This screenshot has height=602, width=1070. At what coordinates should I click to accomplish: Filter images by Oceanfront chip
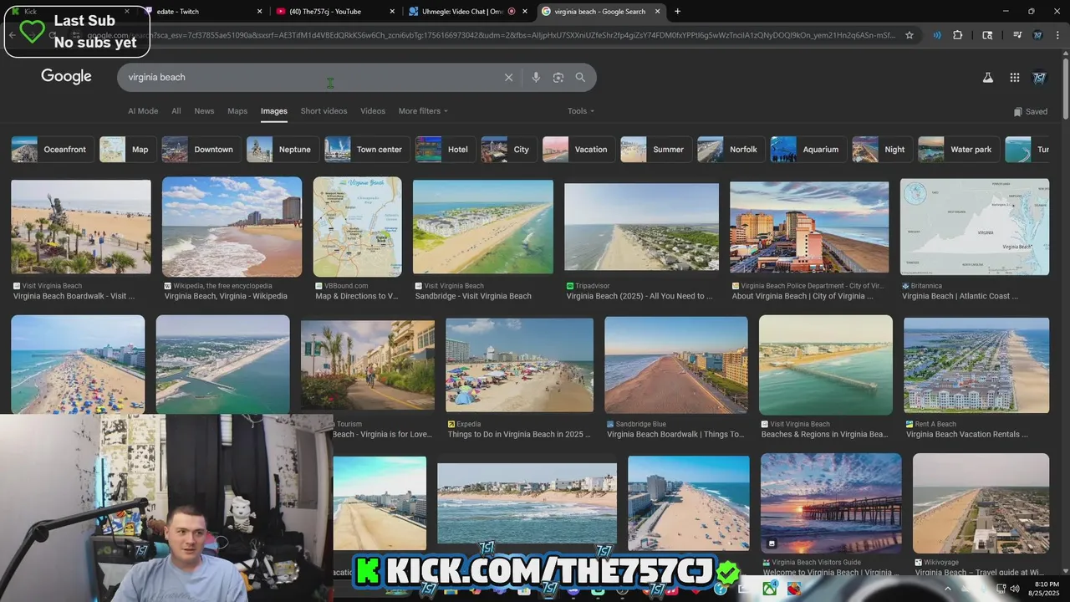pyautogui.click(x=51, y=150)
